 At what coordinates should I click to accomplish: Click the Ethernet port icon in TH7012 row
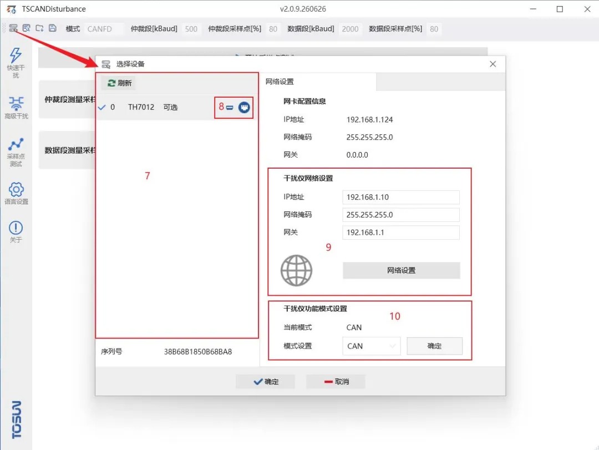(244, 108)
